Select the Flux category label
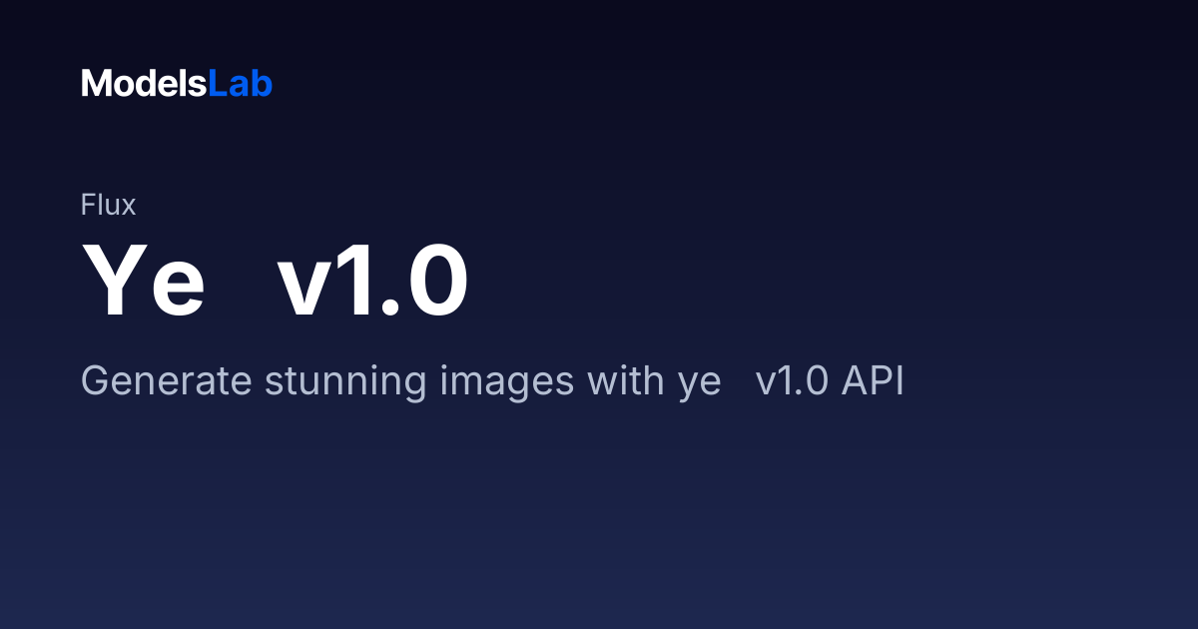The width and height of the screenshot is (1198, 629). [x=108, y=205]
